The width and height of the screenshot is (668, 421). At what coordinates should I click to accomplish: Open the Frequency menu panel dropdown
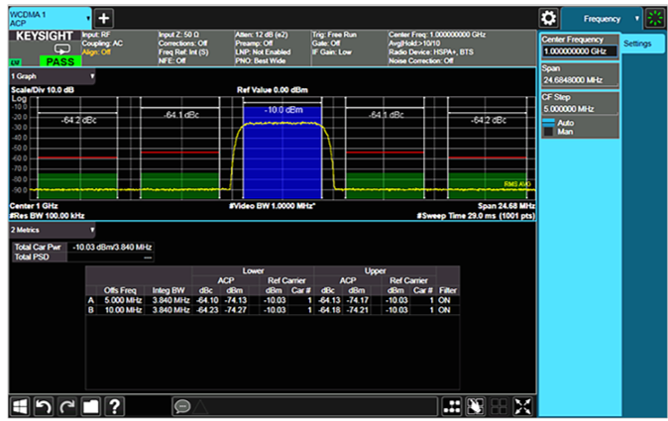click(602, 18)
